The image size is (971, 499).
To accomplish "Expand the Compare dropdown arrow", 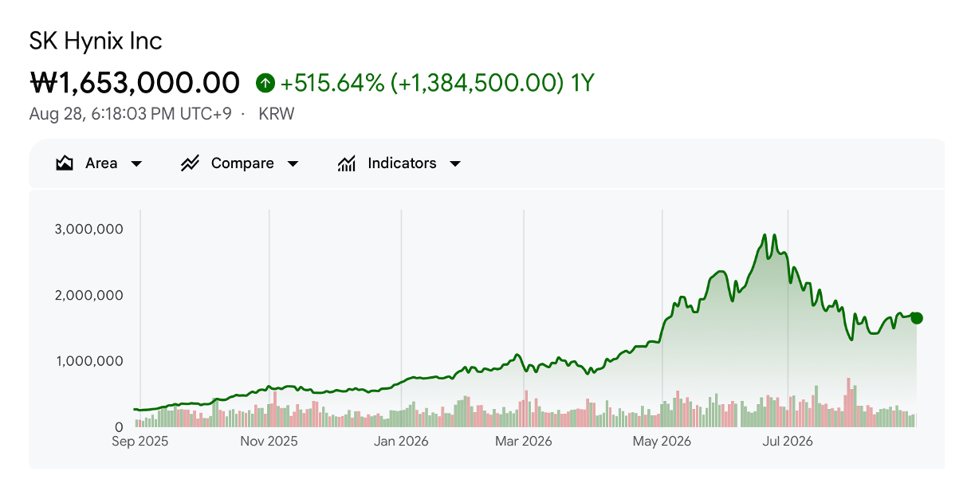I will 293,164.
